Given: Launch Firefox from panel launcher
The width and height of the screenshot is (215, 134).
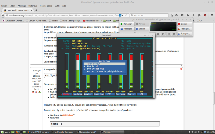Looking at the screenshot, I should pyautogui.click(x=17, y=132).
